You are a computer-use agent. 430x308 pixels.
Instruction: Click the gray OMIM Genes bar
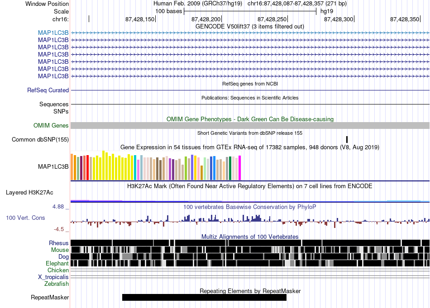(x=250, y=125)
